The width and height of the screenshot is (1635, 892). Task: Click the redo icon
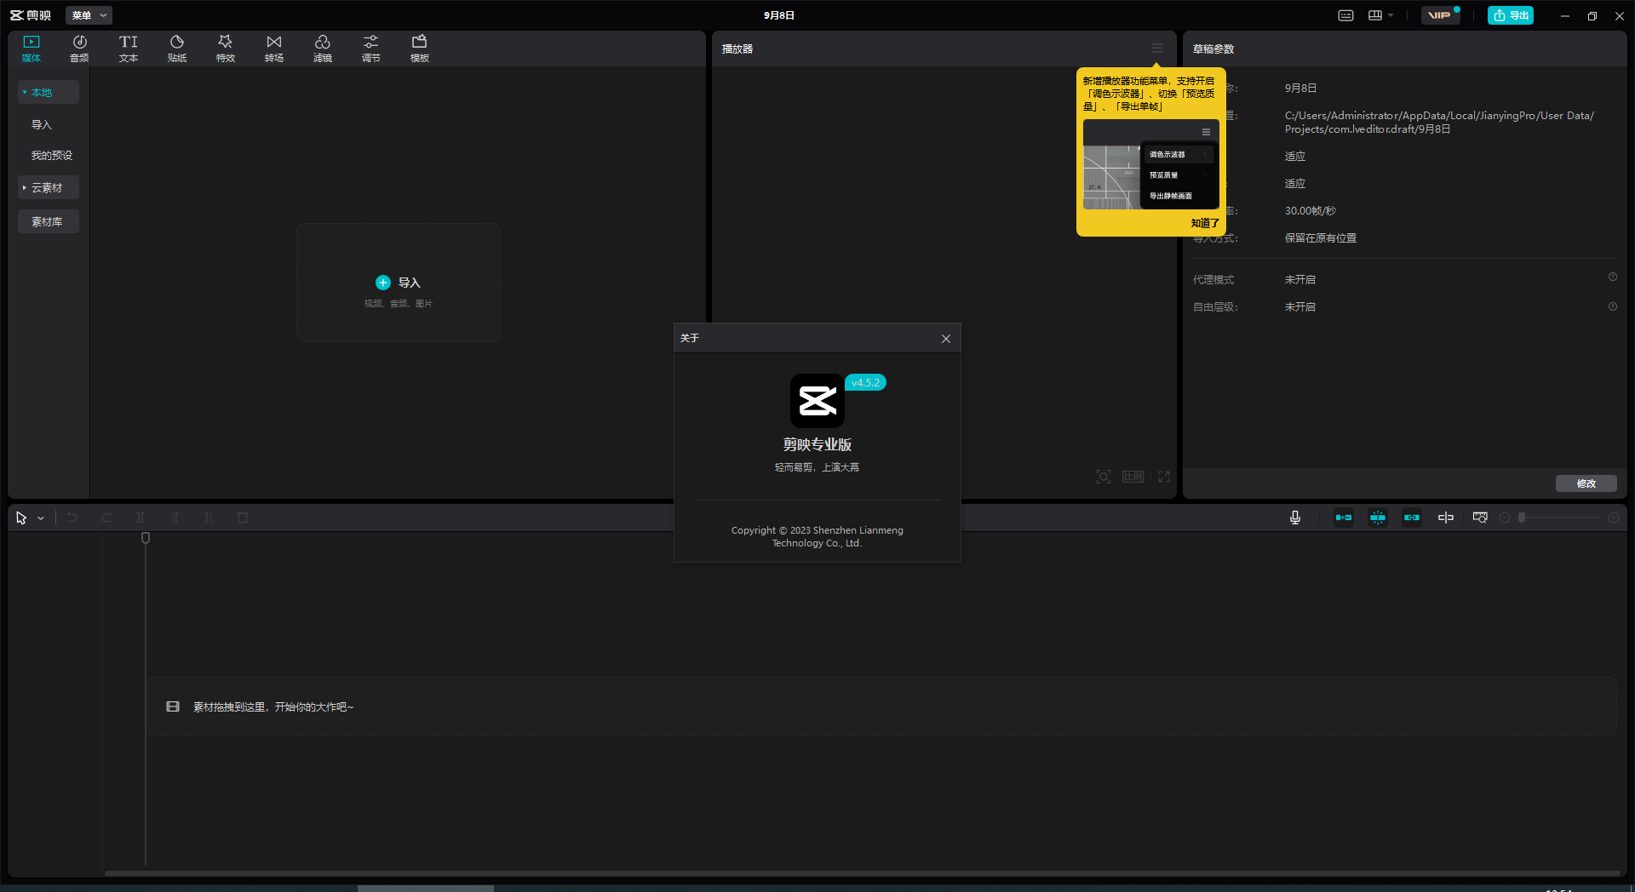click(106, 517)
